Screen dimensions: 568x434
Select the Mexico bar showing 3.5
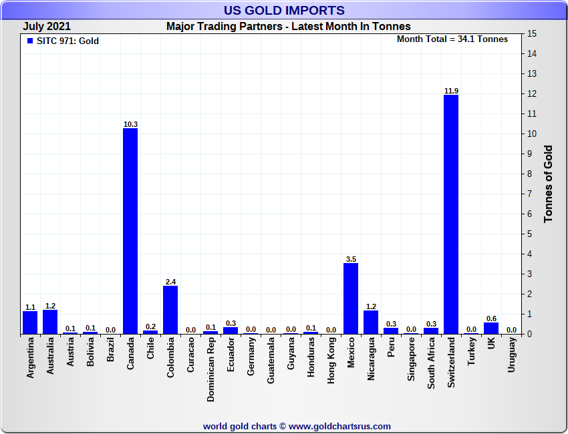pos(351,298)
